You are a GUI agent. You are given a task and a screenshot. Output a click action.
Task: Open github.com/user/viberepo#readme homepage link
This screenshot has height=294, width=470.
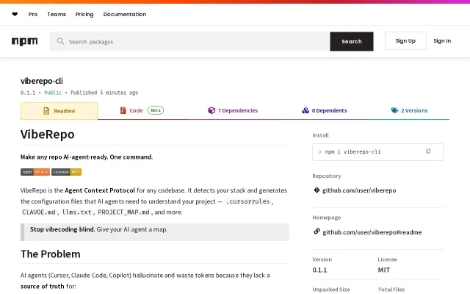[x=372, y=232]
